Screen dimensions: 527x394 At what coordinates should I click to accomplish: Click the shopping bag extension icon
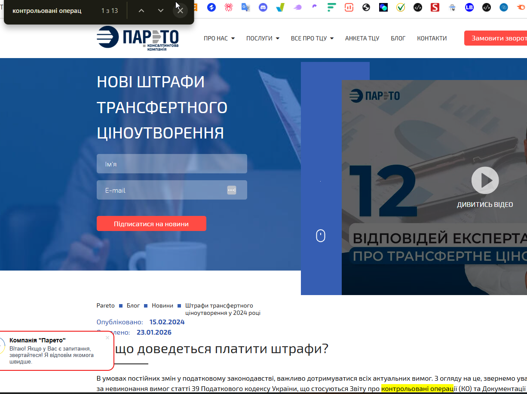(452, 7)
